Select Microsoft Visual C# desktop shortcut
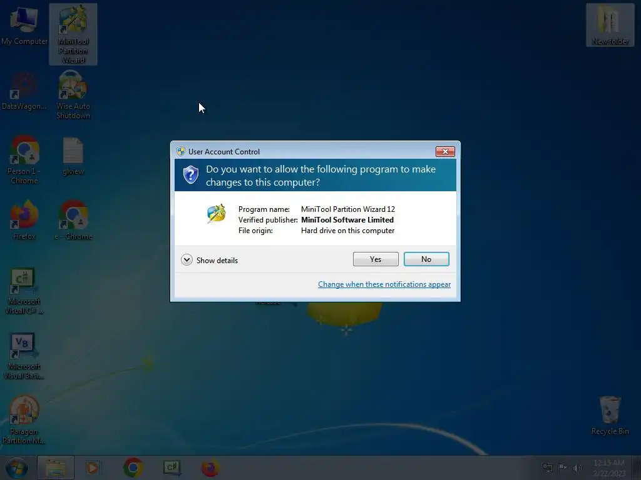The height and width of the screenshot is (480, 641). point(24,291)
